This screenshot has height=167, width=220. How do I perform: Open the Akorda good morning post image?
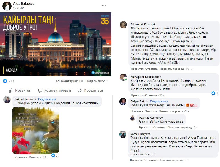(x=56, y=44)
